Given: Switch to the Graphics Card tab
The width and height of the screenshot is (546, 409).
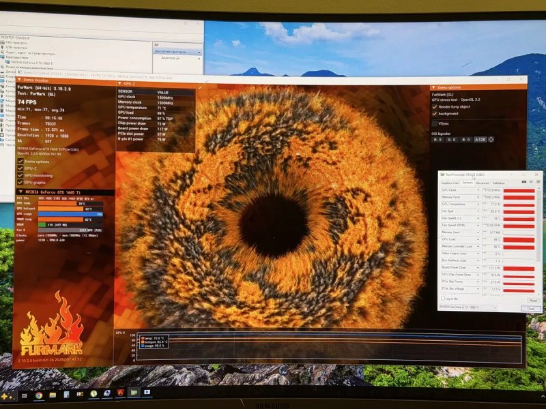Looking at the screenshot, I should (450, 183).
